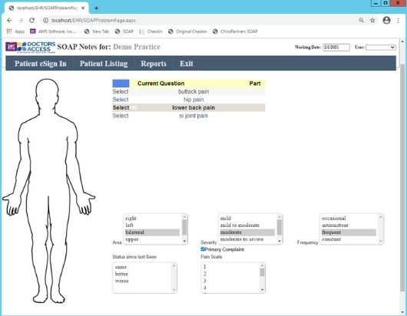Open the ChiroPartners SOAP bookmark

pyautogui.click(x=235, y=31)
